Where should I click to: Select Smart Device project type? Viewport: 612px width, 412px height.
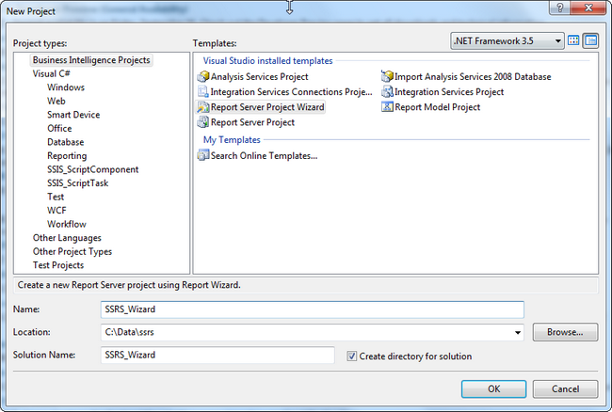[x=73, y=115]
